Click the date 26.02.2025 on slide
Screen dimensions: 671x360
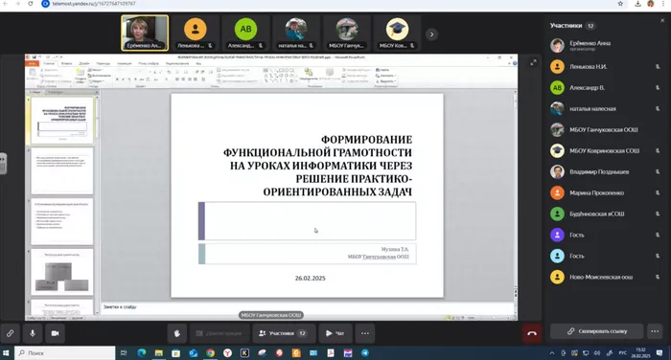pyautogui.click(x=311, y=278)
